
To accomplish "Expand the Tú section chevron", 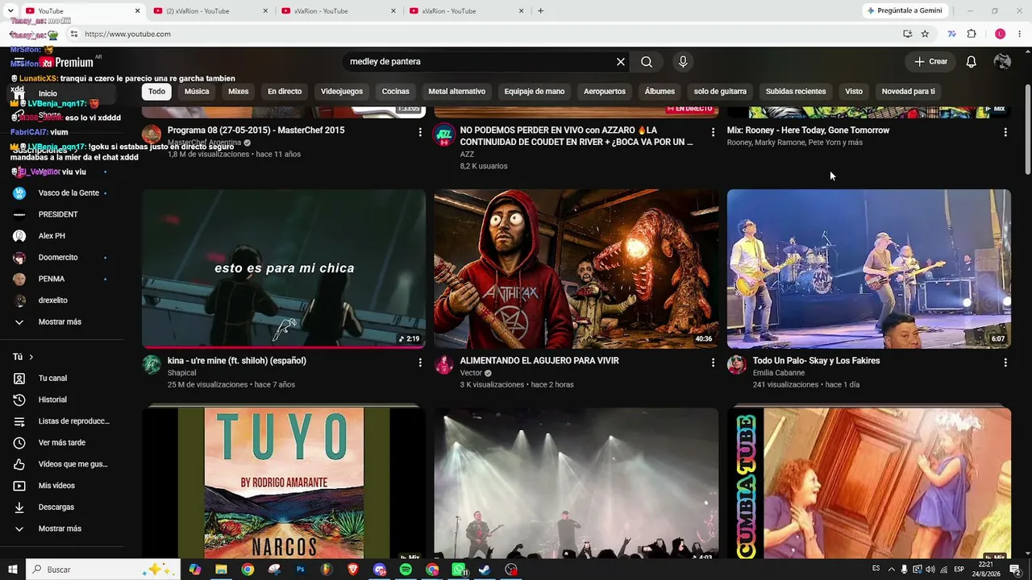I will 31,357.
